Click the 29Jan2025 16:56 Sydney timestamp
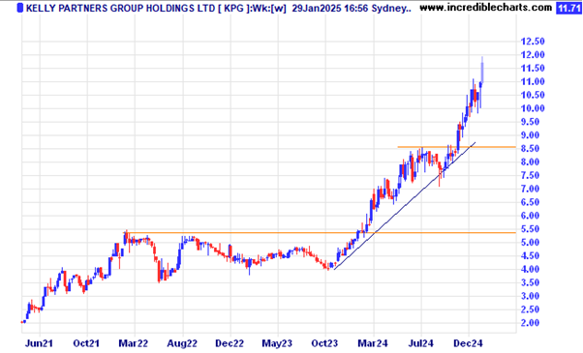This screenshot has width=583, height=353. coord(352,8)
